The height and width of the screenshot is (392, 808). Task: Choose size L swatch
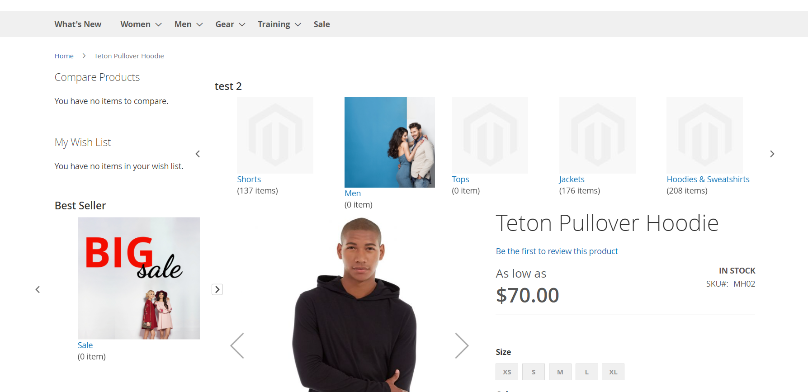[x=587, y=372]
